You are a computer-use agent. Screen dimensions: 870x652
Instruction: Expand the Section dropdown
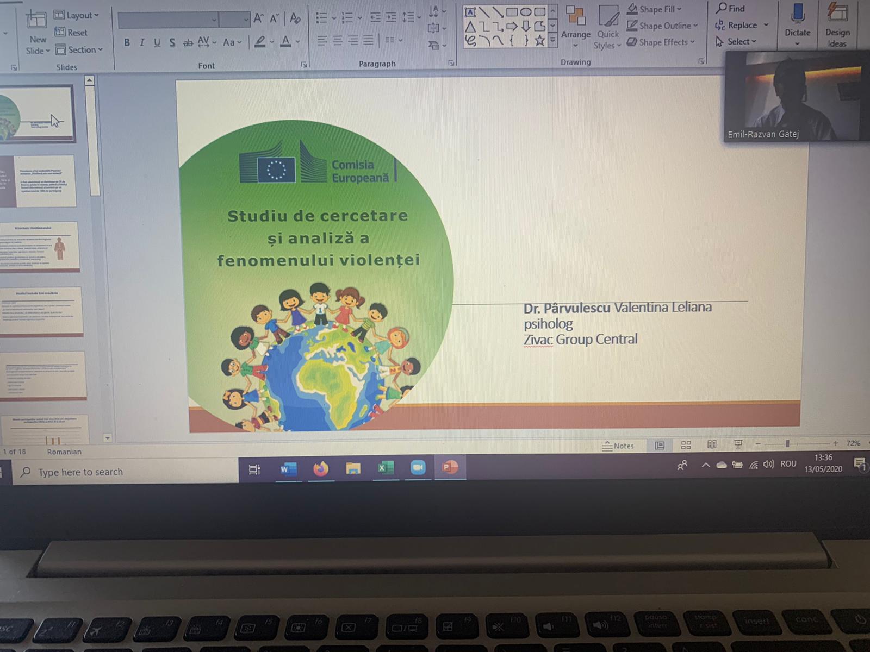pos(79,50)
